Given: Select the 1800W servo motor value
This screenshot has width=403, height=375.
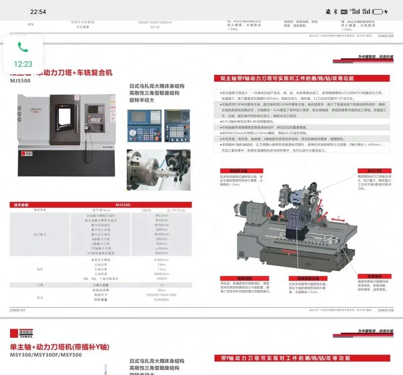Looking at the screenshot, I should pos(162,278).
